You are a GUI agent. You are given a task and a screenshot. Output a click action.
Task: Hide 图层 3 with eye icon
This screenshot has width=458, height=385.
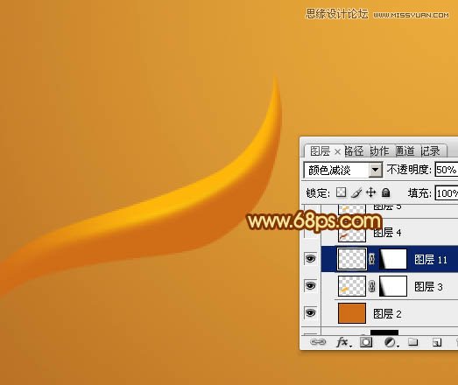(311, 285)
